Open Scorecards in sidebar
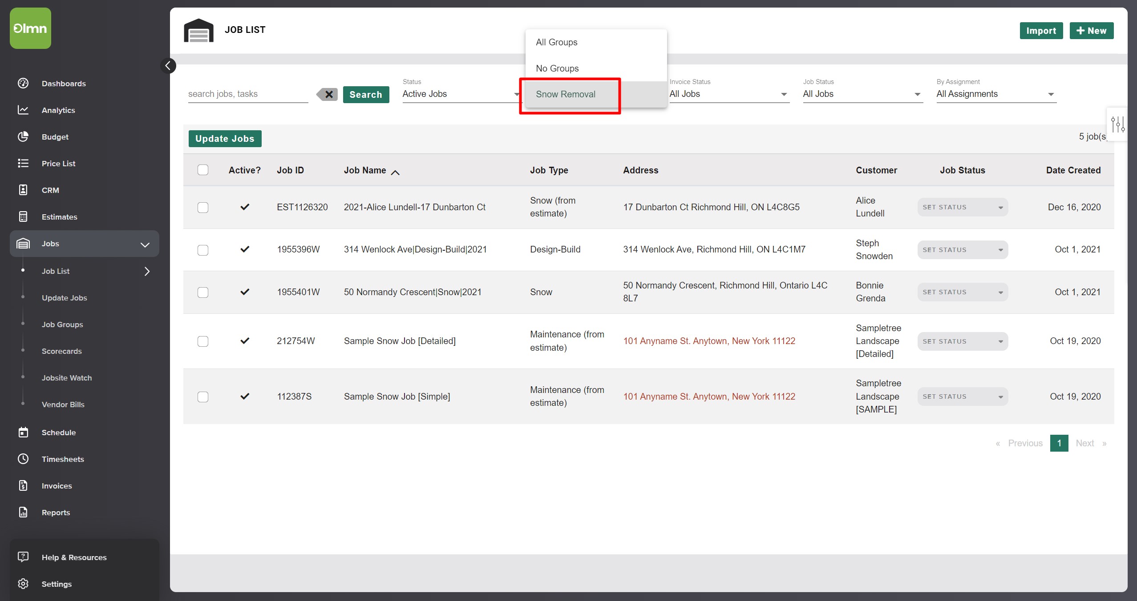This screenshot has width=1137, height=601. [62, 351]
